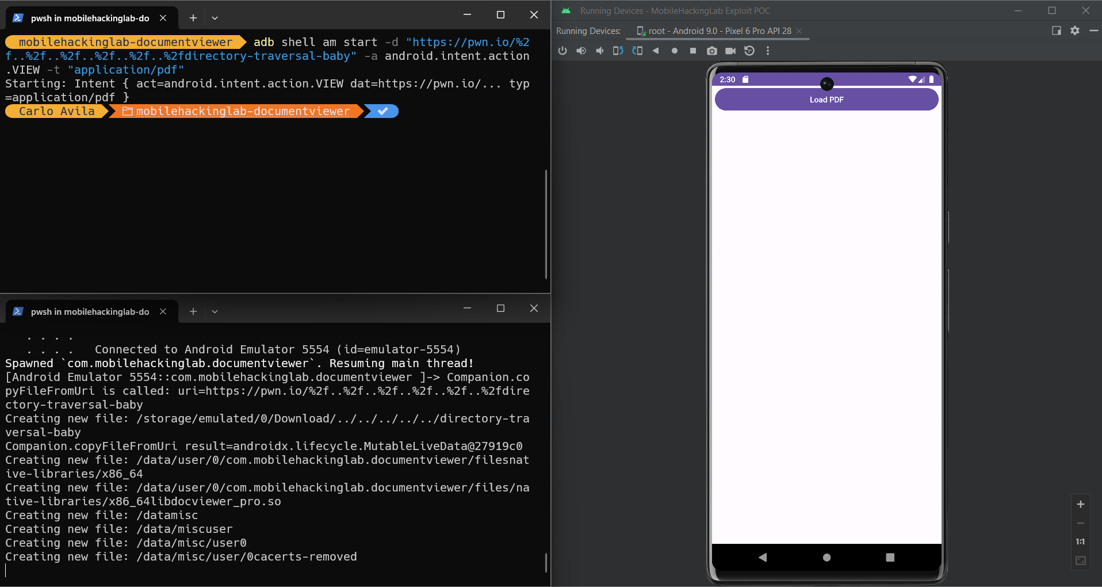Minimize the bottom terminal window
Viewport: 1102px width, 587px height.
point(467,308)
